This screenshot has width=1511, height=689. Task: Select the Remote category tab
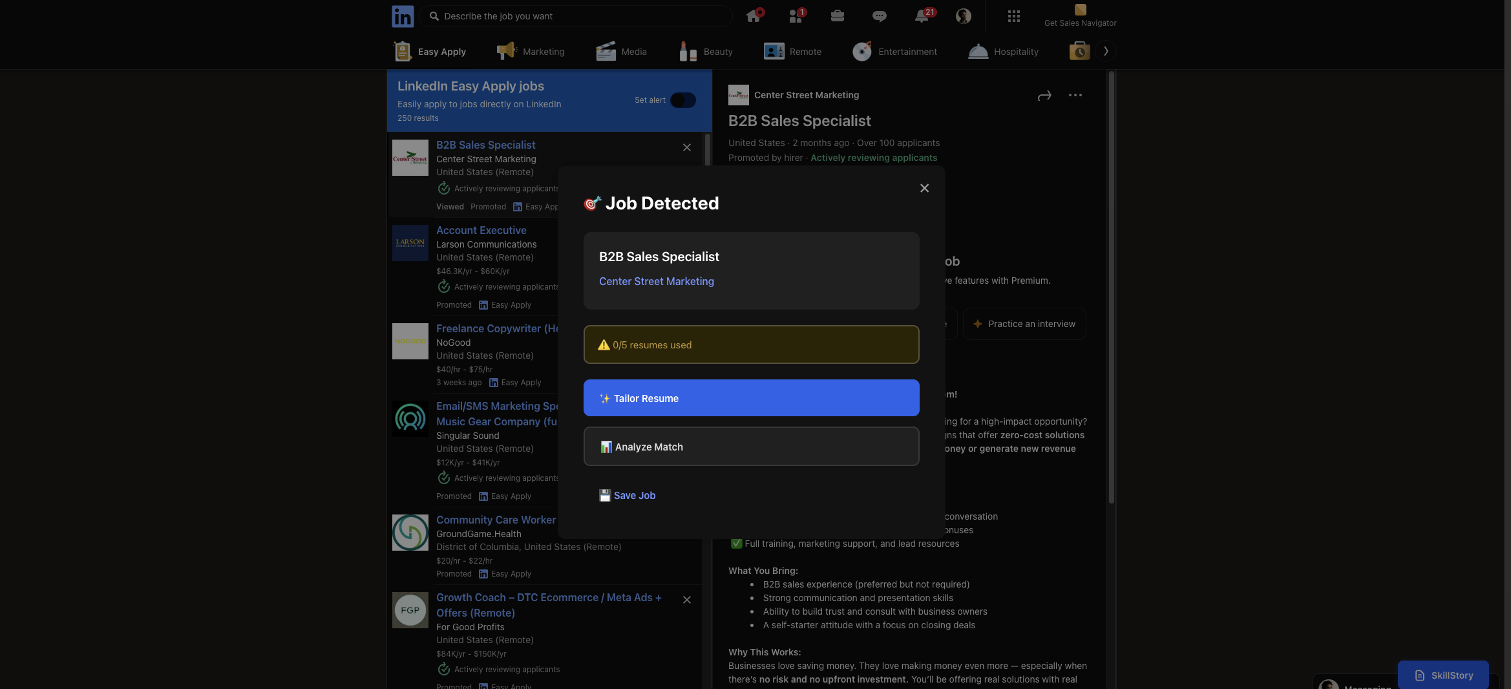click(793, 52)
